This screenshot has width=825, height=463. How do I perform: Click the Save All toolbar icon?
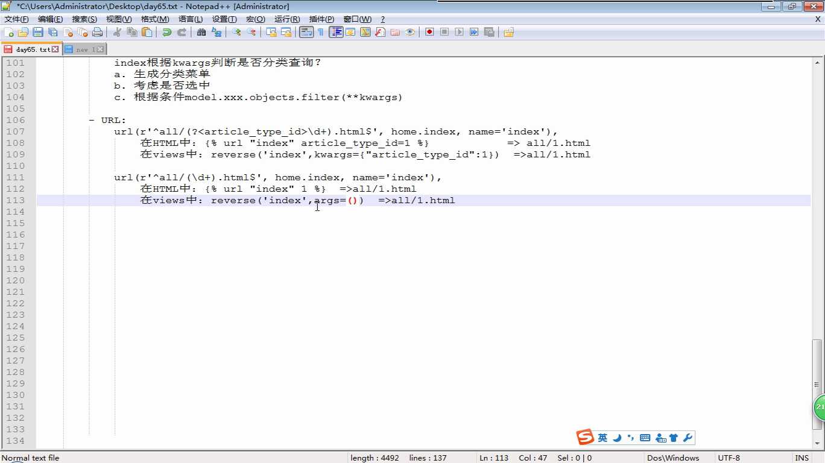[53, 32]
